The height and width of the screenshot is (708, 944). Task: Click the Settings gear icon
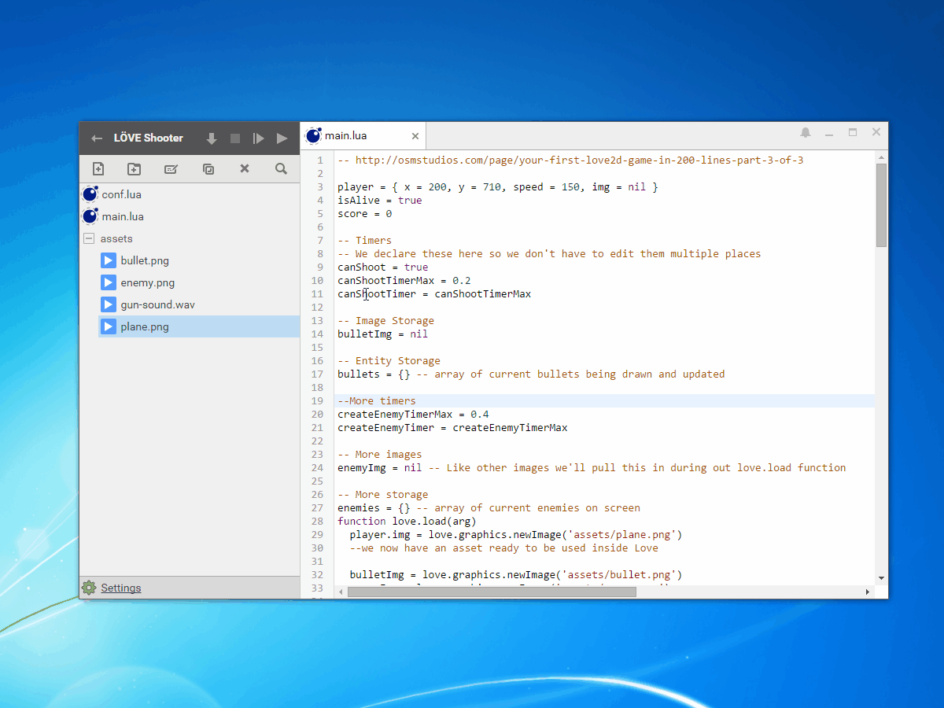(89, 588)
